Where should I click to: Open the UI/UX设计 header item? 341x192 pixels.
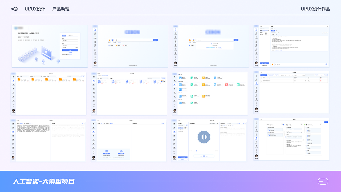35,9
